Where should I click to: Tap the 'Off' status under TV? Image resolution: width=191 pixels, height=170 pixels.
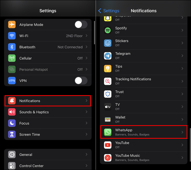click(x=117, y=109)
